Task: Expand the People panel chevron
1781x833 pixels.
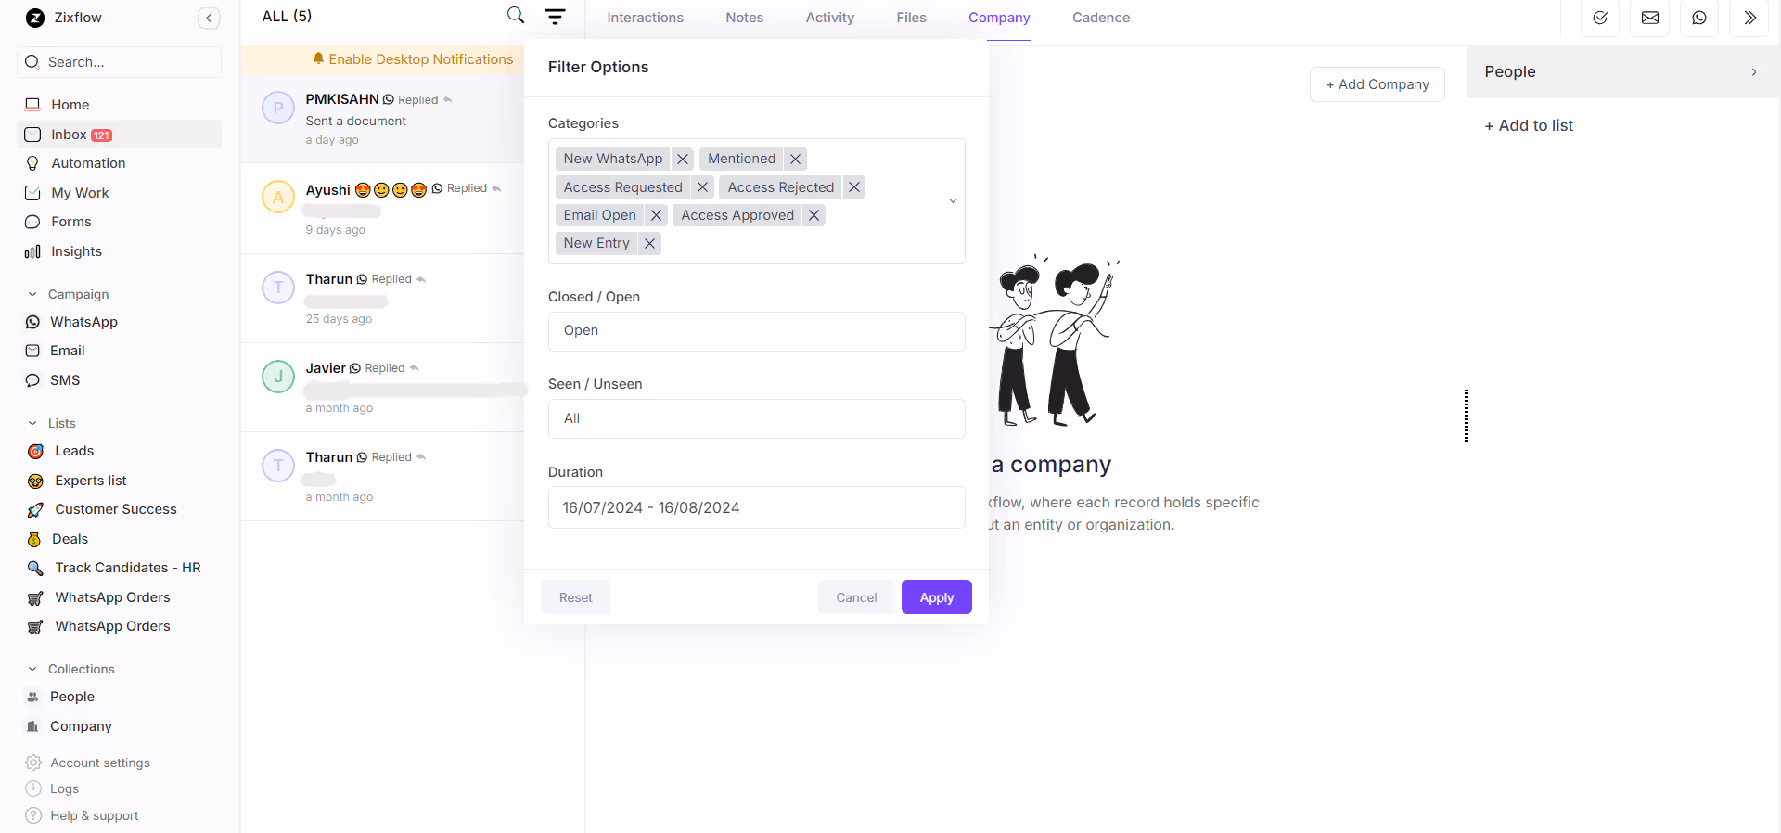Action: click(1753, 72)
